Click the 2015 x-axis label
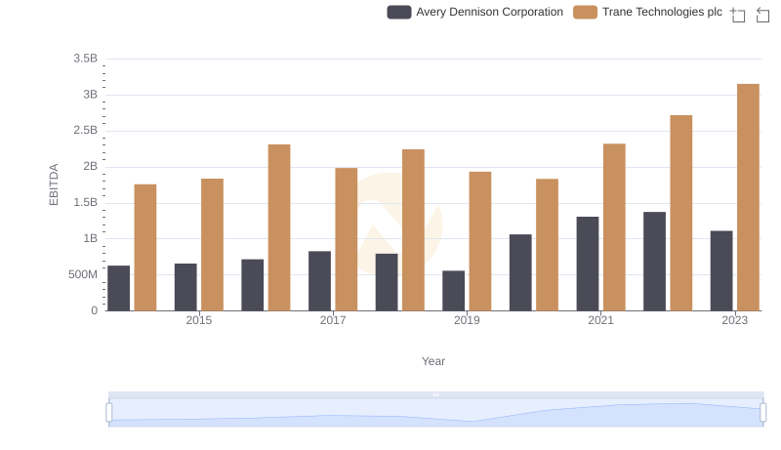The image size is (781, 450). 199,320
